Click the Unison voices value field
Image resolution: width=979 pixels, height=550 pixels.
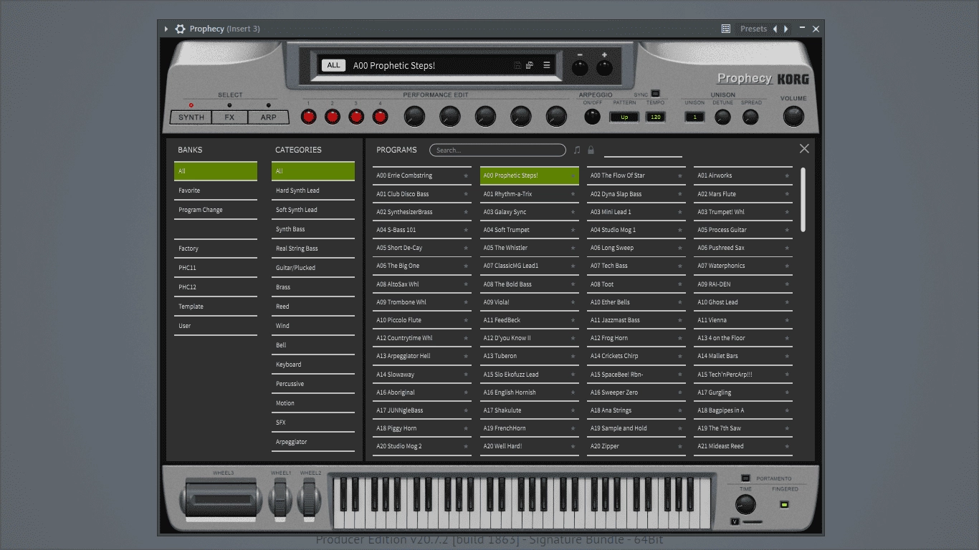click(694, 117)
